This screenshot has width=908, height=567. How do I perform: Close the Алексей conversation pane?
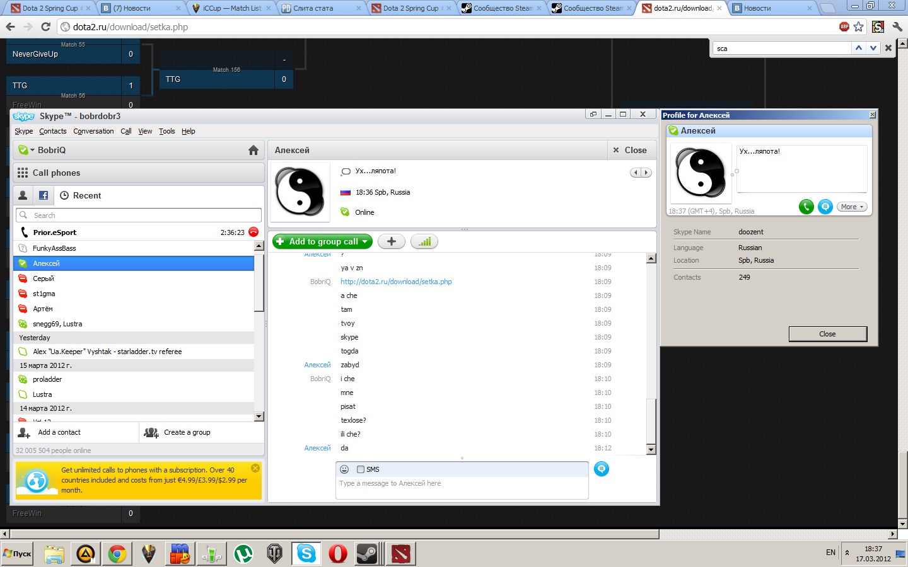click(x=631, y=150)
